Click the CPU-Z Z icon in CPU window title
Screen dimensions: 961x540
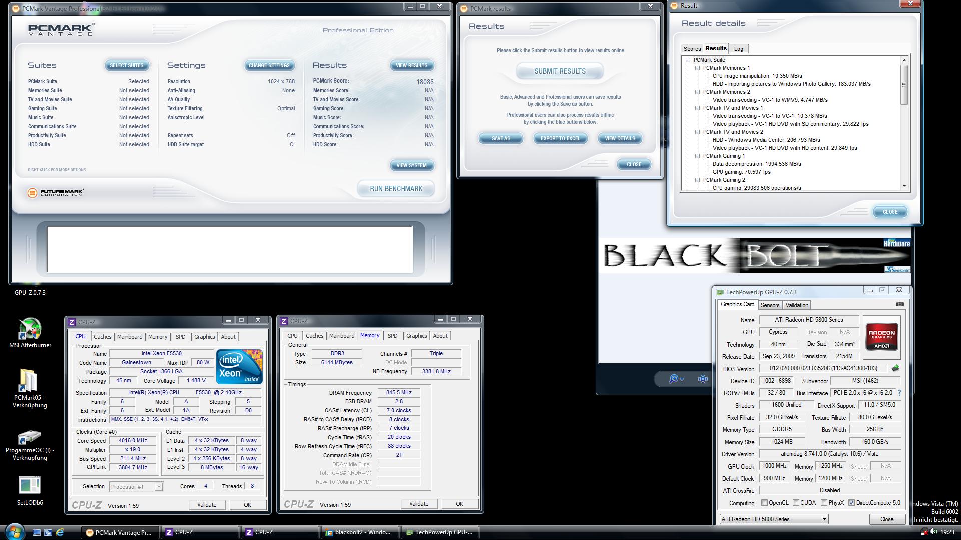click(72, 322)
